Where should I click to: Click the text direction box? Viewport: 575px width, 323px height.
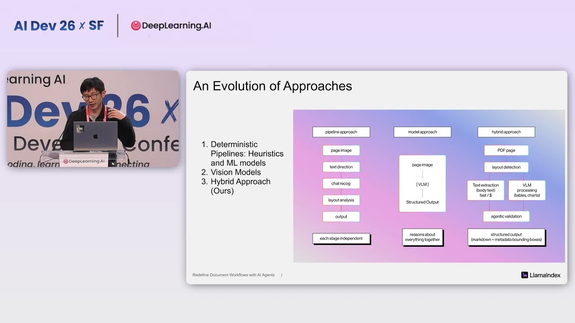point(341,167)
